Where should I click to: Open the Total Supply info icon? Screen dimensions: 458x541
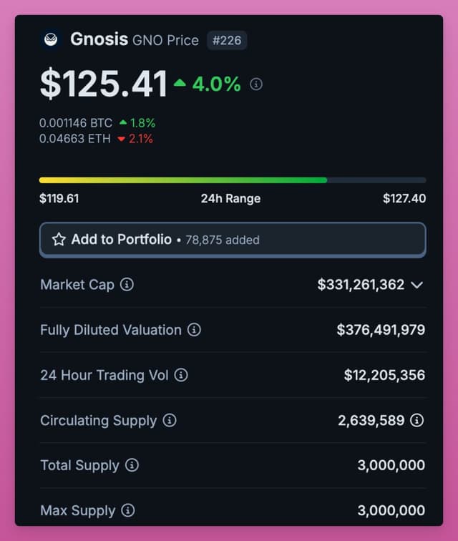point(132,465)
